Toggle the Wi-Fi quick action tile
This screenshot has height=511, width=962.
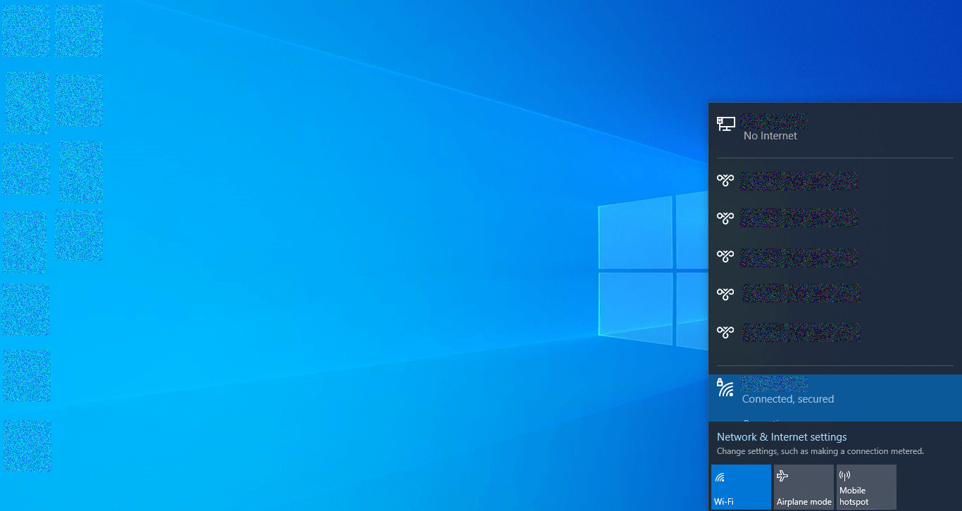(x=741, y=486)
